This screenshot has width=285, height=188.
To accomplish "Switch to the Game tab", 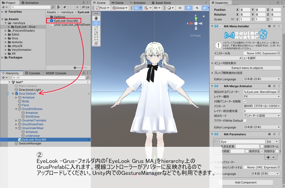I will pos(118,2).
